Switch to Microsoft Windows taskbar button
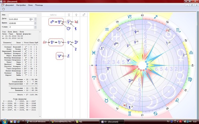The width and height of the screenshot is (199, 124). point(37,122)
